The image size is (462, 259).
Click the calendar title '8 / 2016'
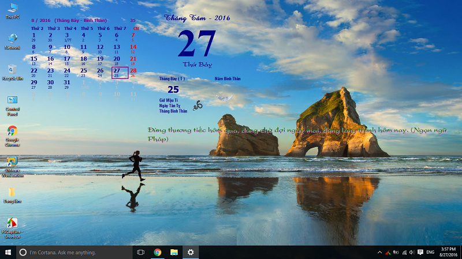(x=40, y=21)
